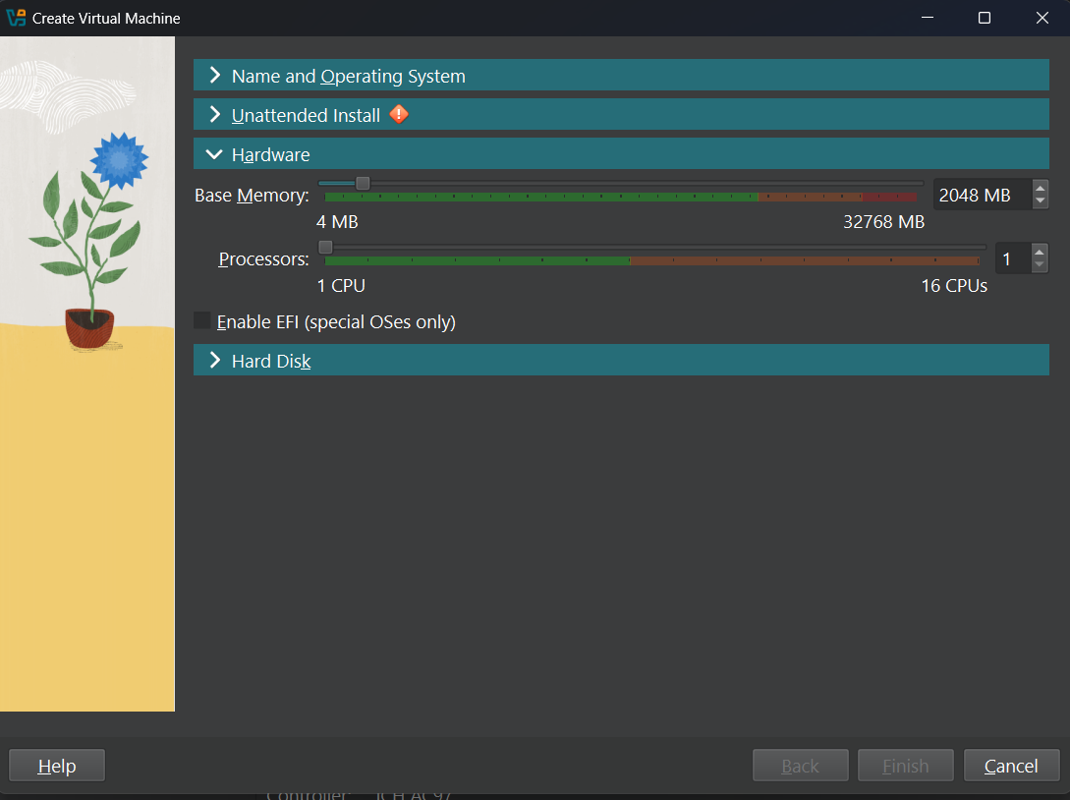
Task: Enable EFI checkbox for special OSes
Action: click(x=202, y=321)
